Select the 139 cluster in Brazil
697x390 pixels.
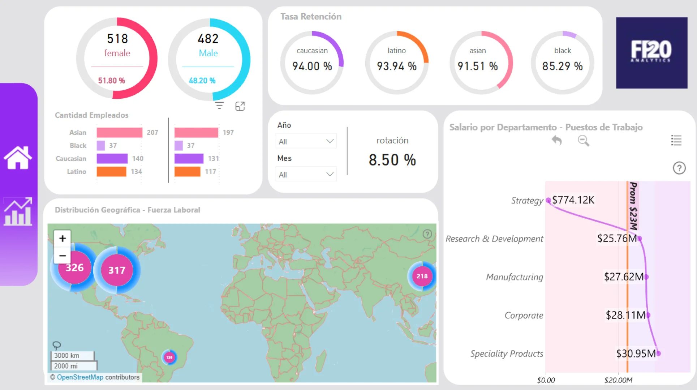tap(169, 357)
